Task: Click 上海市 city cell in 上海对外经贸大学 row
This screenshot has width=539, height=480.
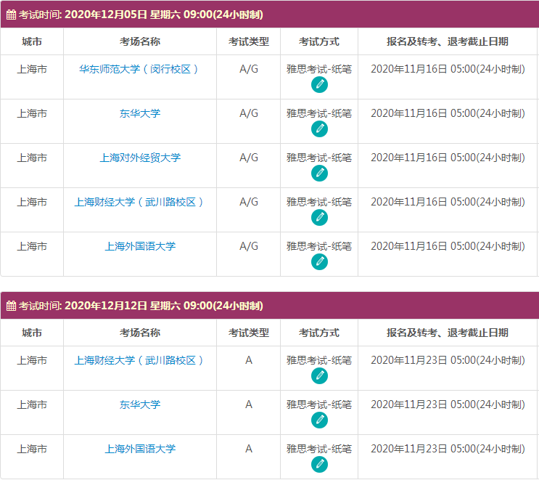Action: 32,158
